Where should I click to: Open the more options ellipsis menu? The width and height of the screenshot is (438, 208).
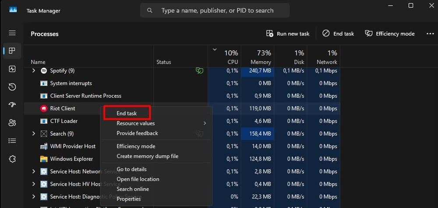[430, 34]
